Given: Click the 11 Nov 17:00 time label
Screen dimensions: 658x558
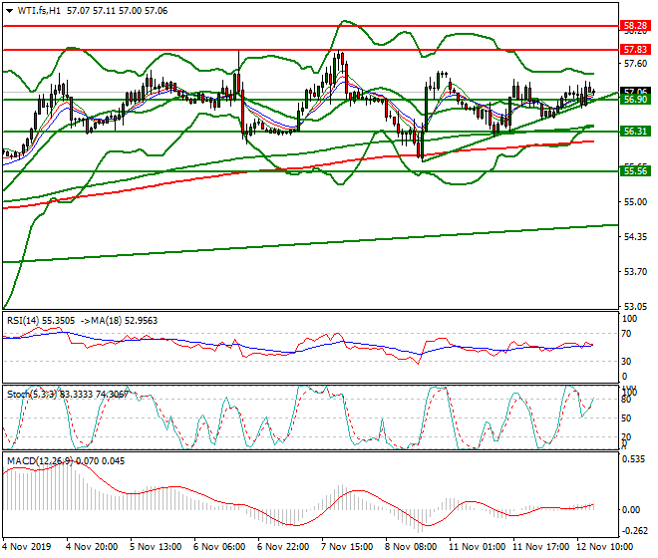Looking at the screenshot, I should [x=541, y=547].
